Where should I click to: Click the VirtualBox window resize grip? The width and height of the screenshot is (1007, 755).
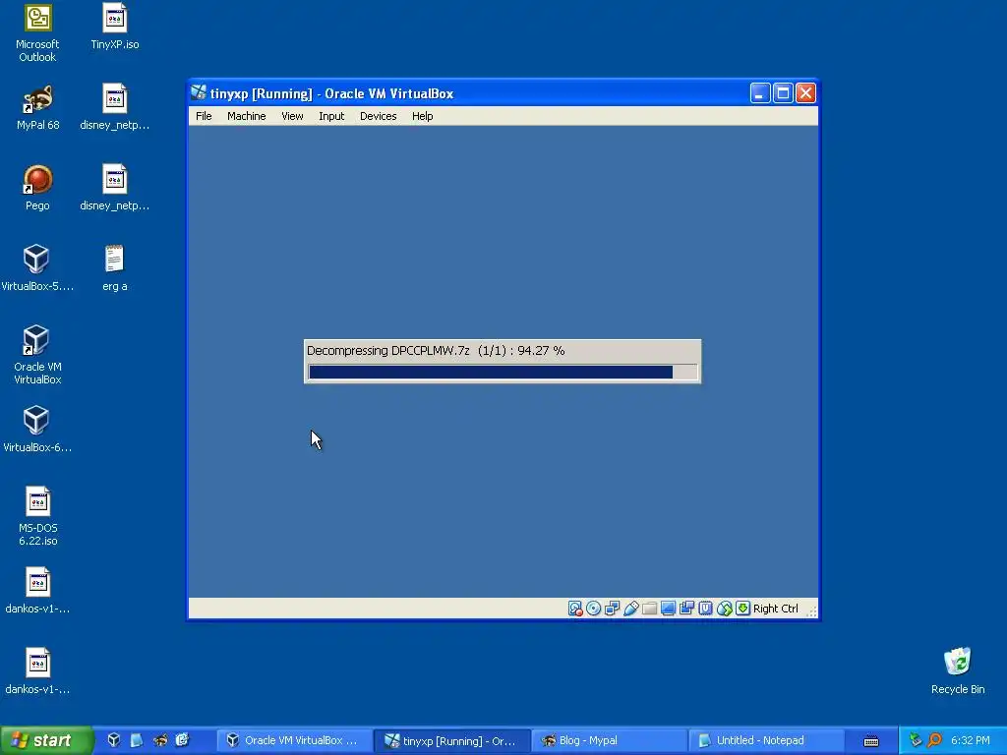(811, 611)
